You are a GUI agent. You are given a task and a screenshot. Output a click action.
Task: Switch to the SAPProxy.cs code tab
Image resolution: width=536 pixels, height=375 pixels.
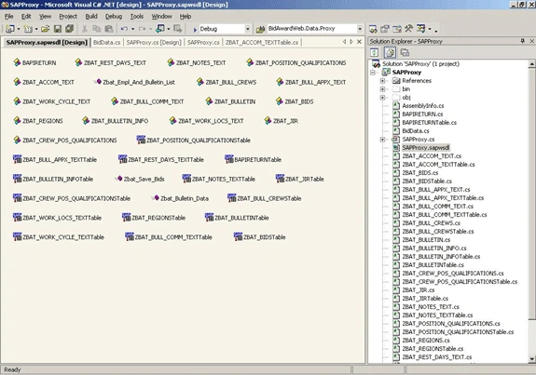click(x=203, y=42)
